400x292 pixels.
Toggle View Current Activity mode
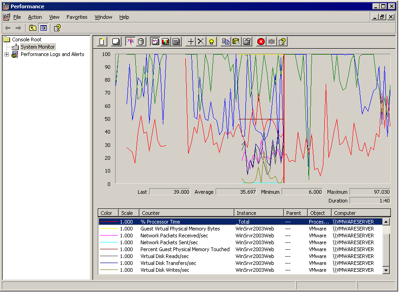[130, 42]
